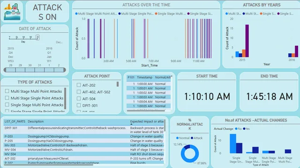Select the M granularity on date slicer
The height and width of the screenshot is (168, 300).
[x=23, y=37]
